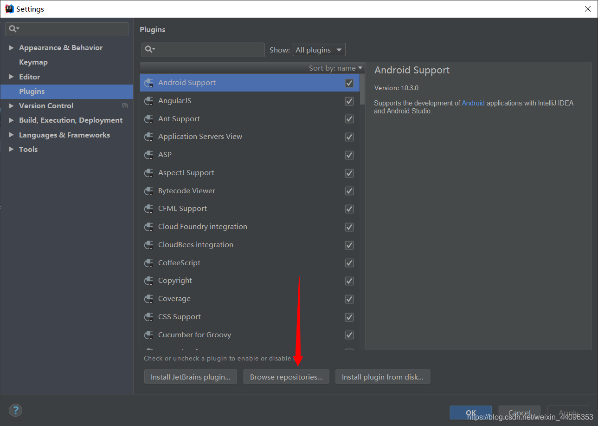Select the CoffeeScript plugin row
The width and height of the screenshot is (598, 426).
(x=250, y=263)
